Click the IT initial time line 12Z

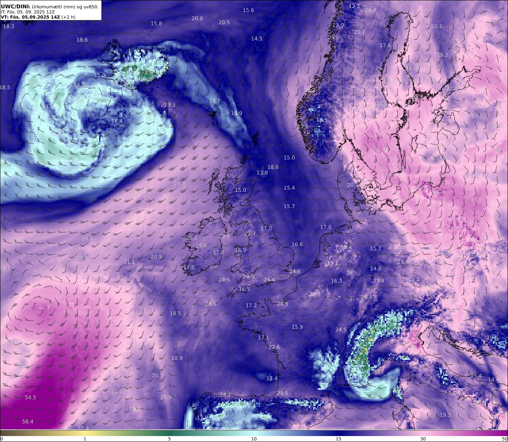coord(28,12)
